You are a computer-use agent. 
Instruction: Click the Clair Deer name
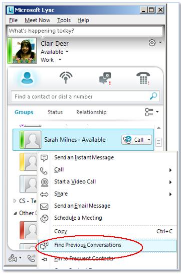tap(55, 44)
